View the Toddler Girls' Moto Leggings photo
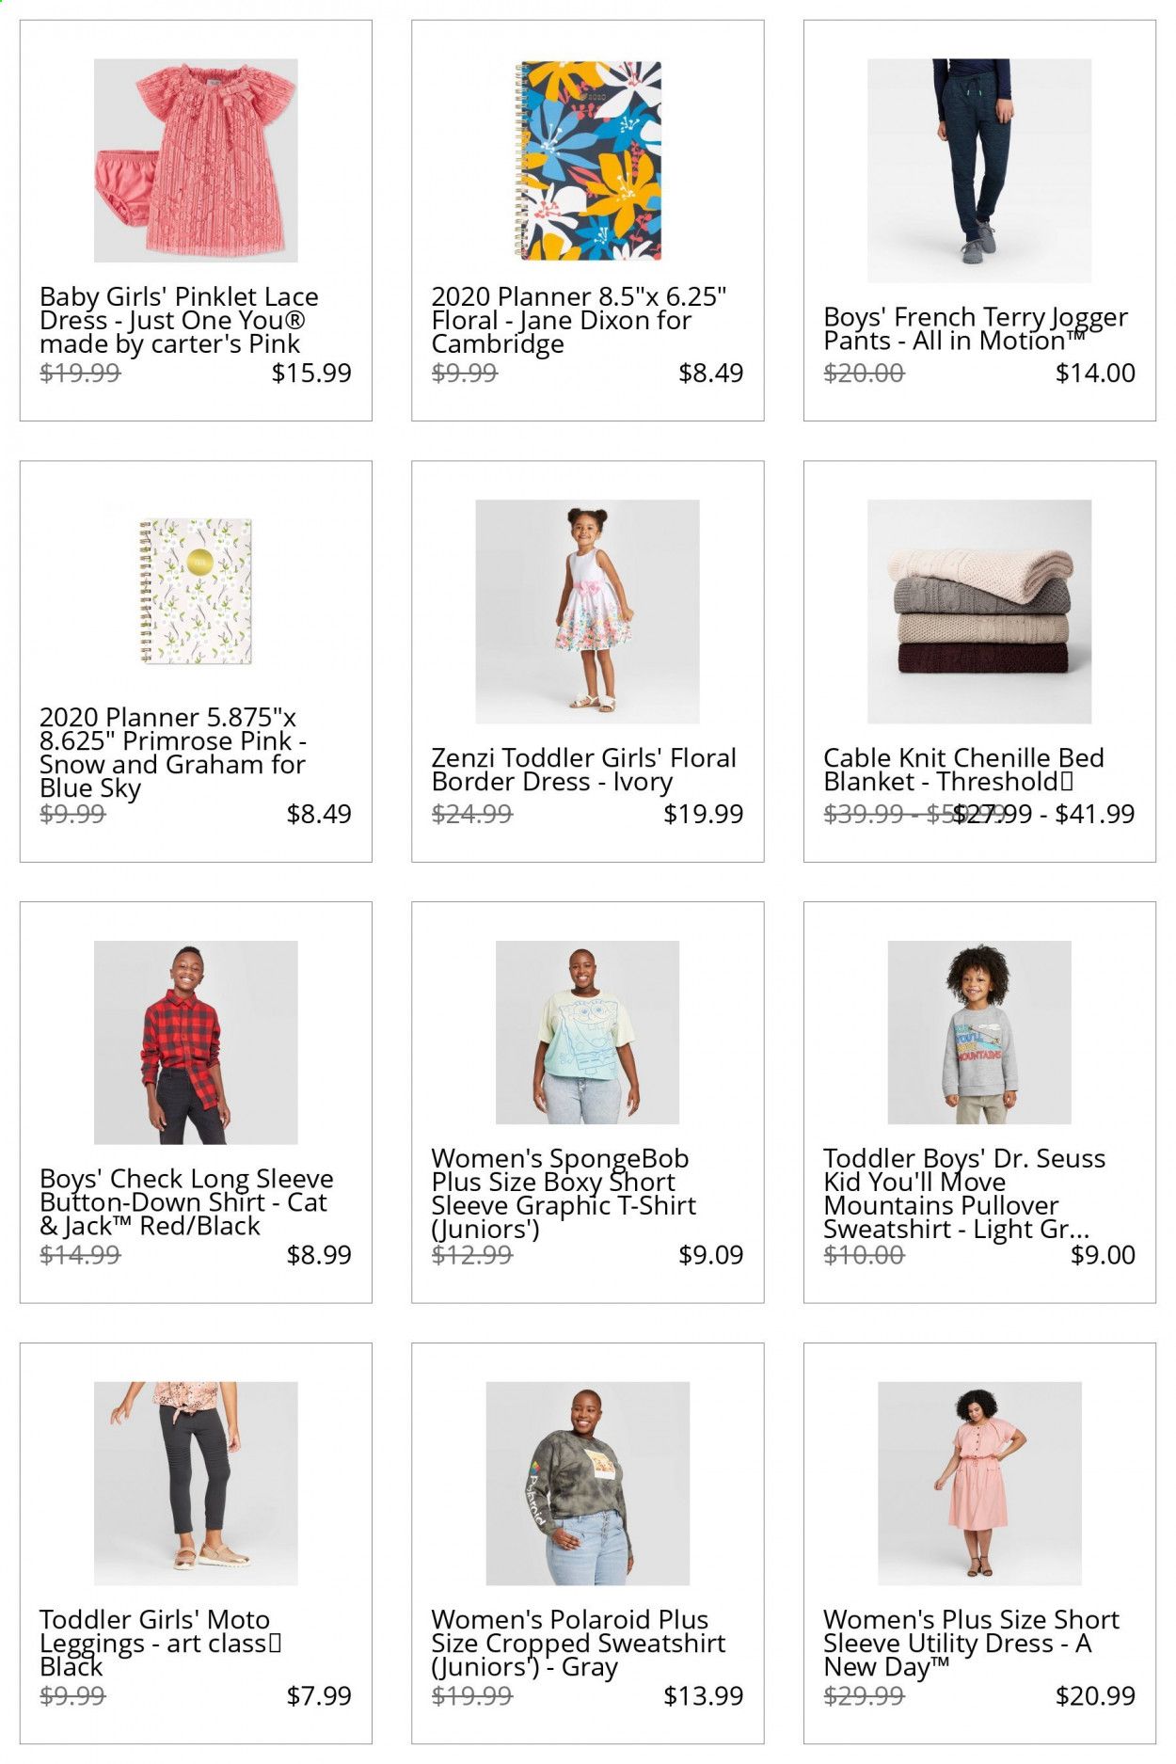The width and height of the screenshot is (1176, 1764). pos(196,1484)
